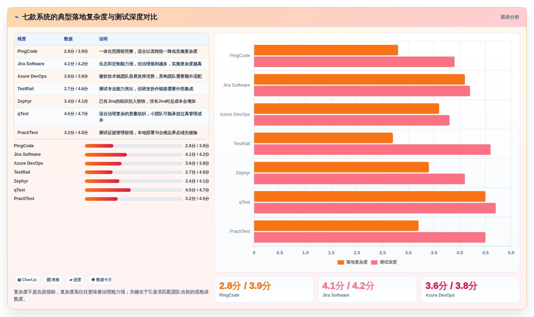The image size is (534, 317).
Task: Click table cell 4.1分 / 4.2分
Action: coord(76,64)
